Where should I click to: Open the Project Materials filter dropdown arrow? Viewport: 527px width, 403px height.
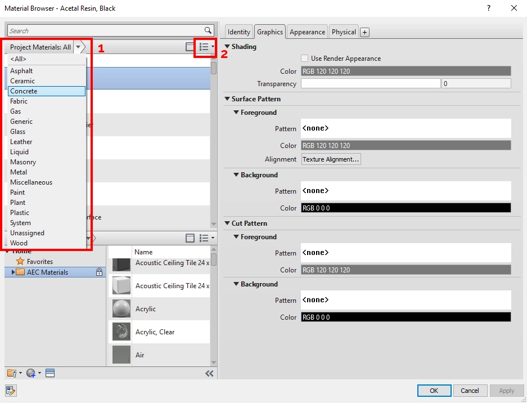tap(79, 47)
